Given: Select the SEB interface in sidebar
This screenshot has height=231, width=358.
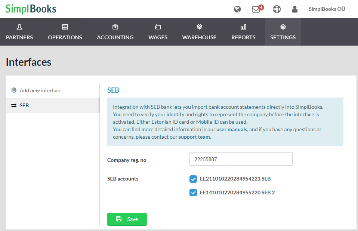Looking at the screenshot, I should pyautogui.click(x=52, y=105).
